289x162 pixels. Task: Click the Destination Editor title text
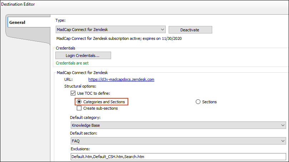click(18, 4)
